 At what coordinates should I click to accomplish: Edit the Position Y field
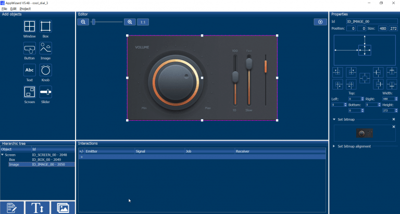(x=361, y=29)
